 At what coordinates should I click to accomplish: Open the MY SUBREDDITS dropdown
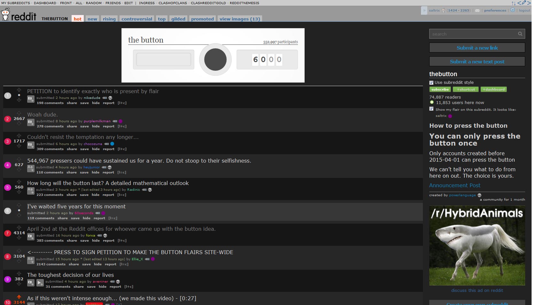click(15, 3)
